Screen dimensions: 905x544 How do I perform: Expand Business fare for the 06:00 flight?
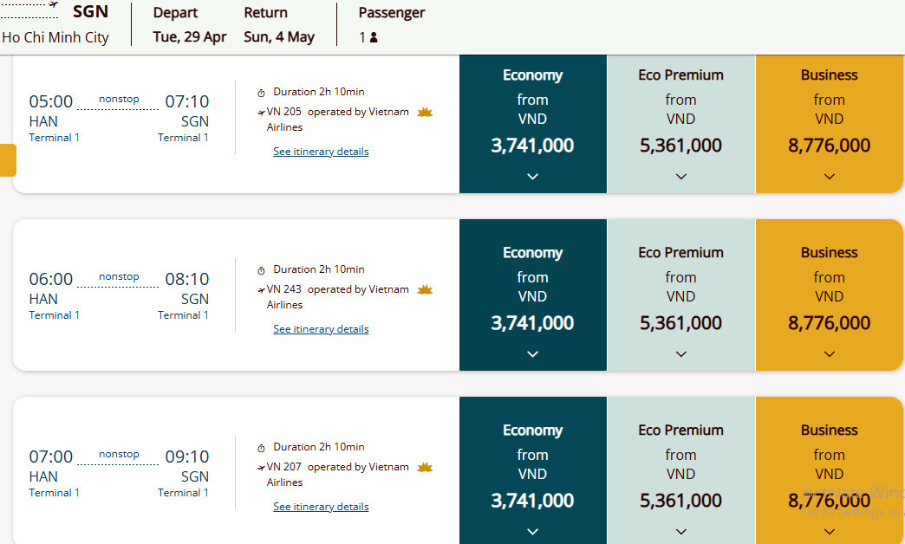click(x=829, y=353)
